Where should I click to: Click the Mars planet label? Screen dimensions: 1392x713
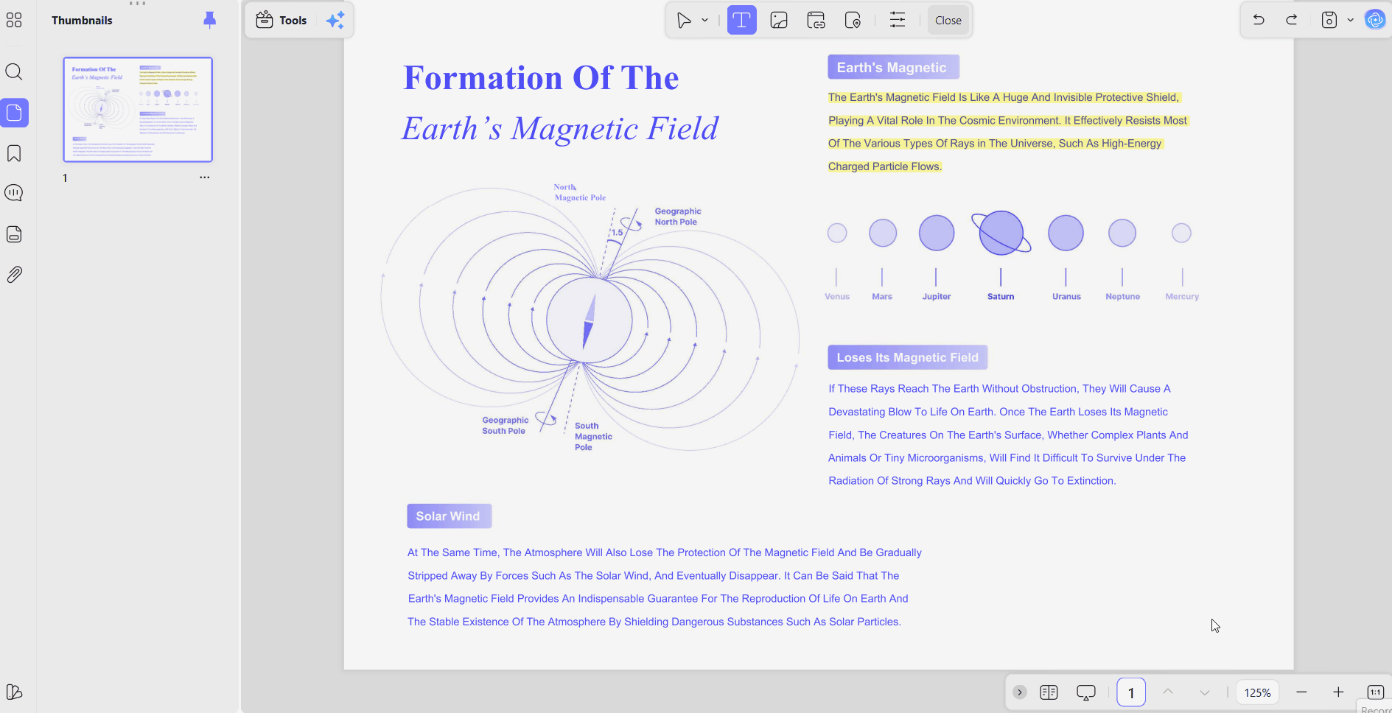coord(882,297)
